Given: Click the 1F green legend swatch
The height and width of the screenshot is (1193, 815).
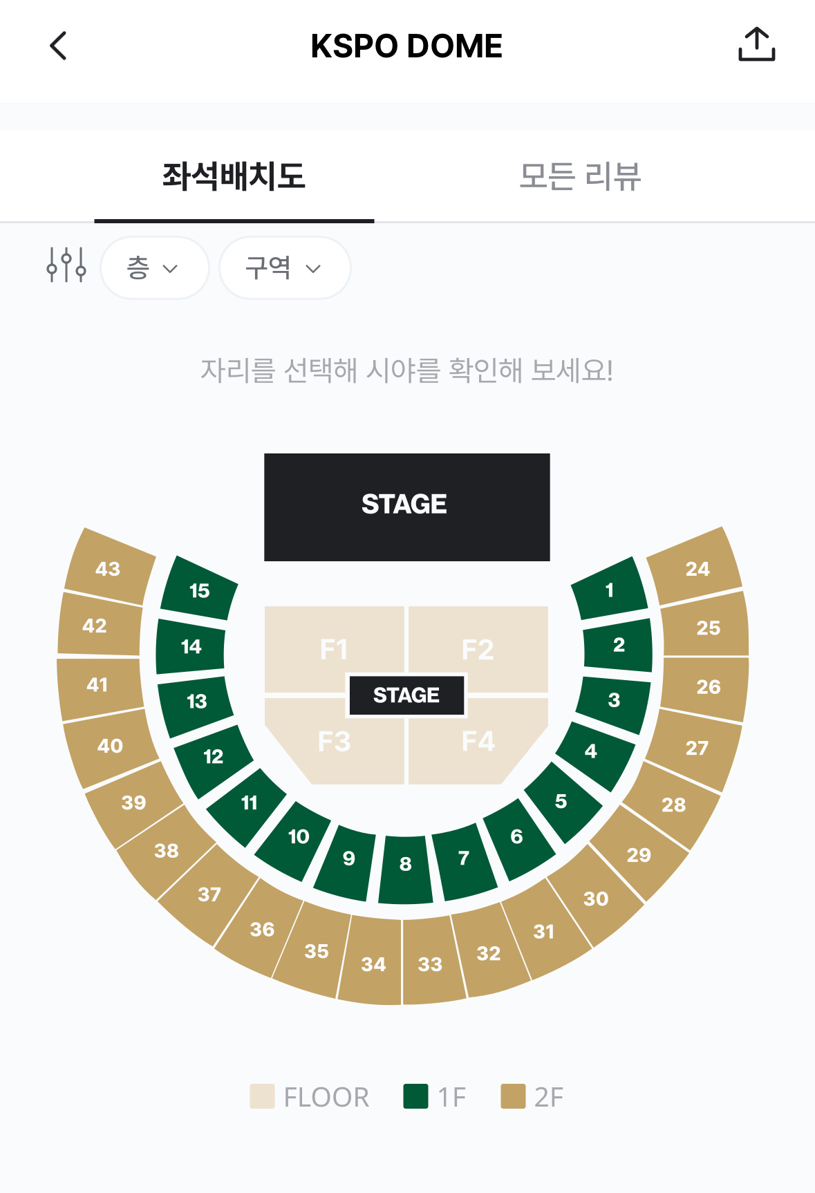Looking at the screenshot, I should click(x=415, y=1097).
